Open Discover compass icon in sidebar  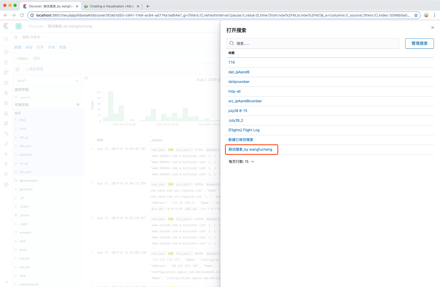[x=6, y=52]
